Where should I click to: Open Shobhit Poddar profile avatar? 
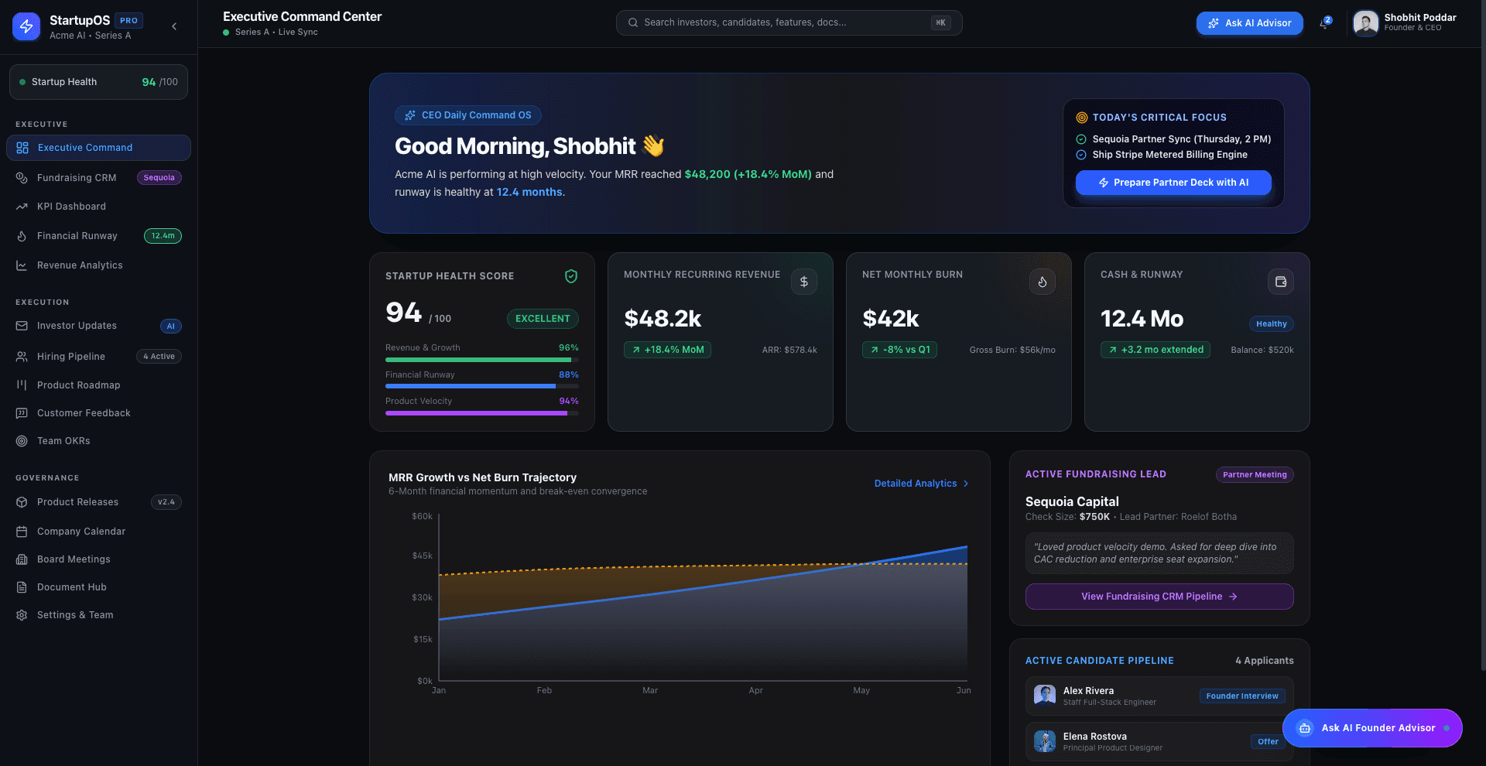(x=1365, y=22)
